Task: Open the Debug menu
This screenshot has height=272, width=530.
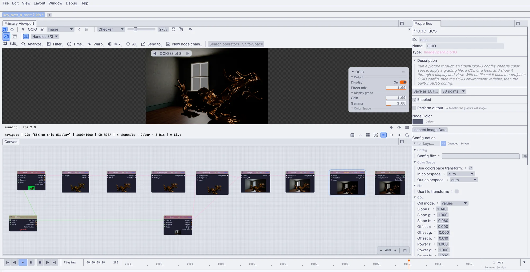Action: (x=71, y=3)
